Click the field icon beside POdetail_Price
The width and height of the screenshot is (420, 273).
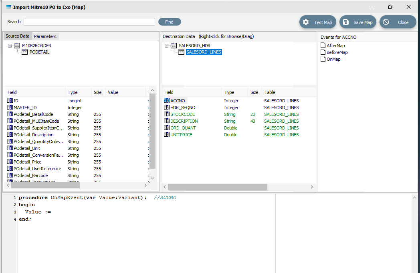coord(10,162)
